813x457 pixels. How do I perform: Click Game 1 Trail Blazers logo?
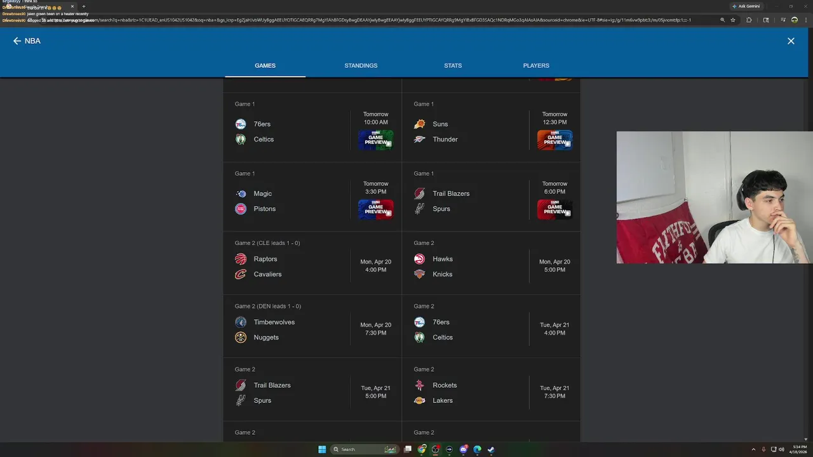tap(419, 194)
